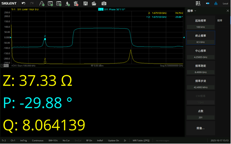Add a marker using diamond plus icon
The width and height of the screenshot is (231, 144).
[67, 4]
